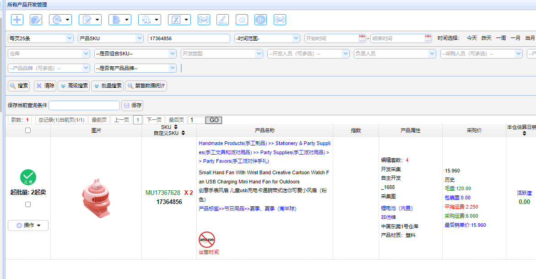Open the 活跃度 link
536x279 pixels.
click(x=525, y=193)
